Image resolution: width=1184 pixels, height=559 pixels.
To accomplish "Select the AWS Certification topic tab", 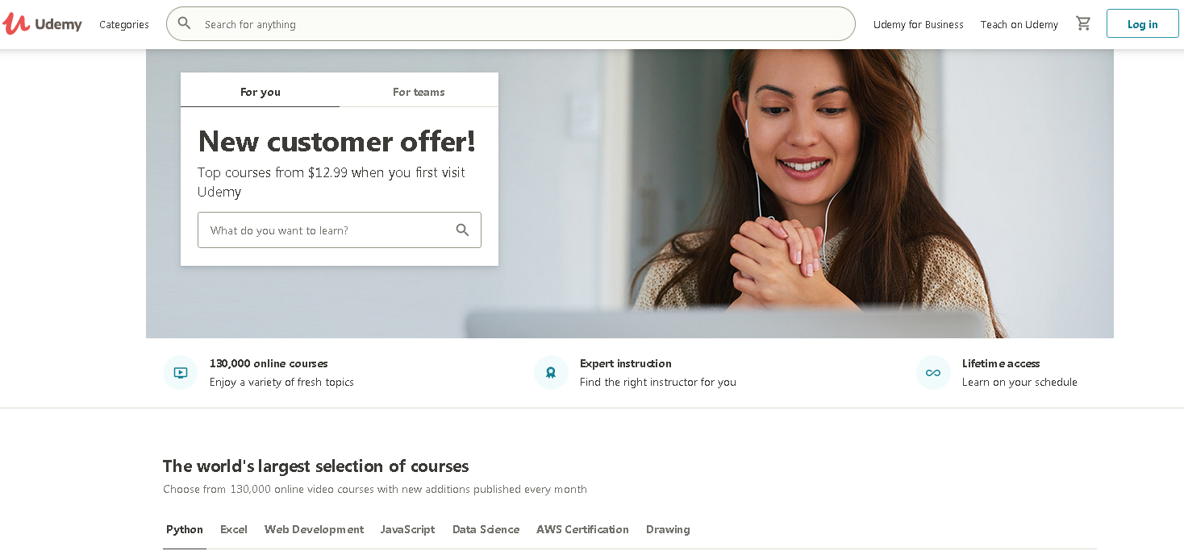I will [x=582, y=529].
